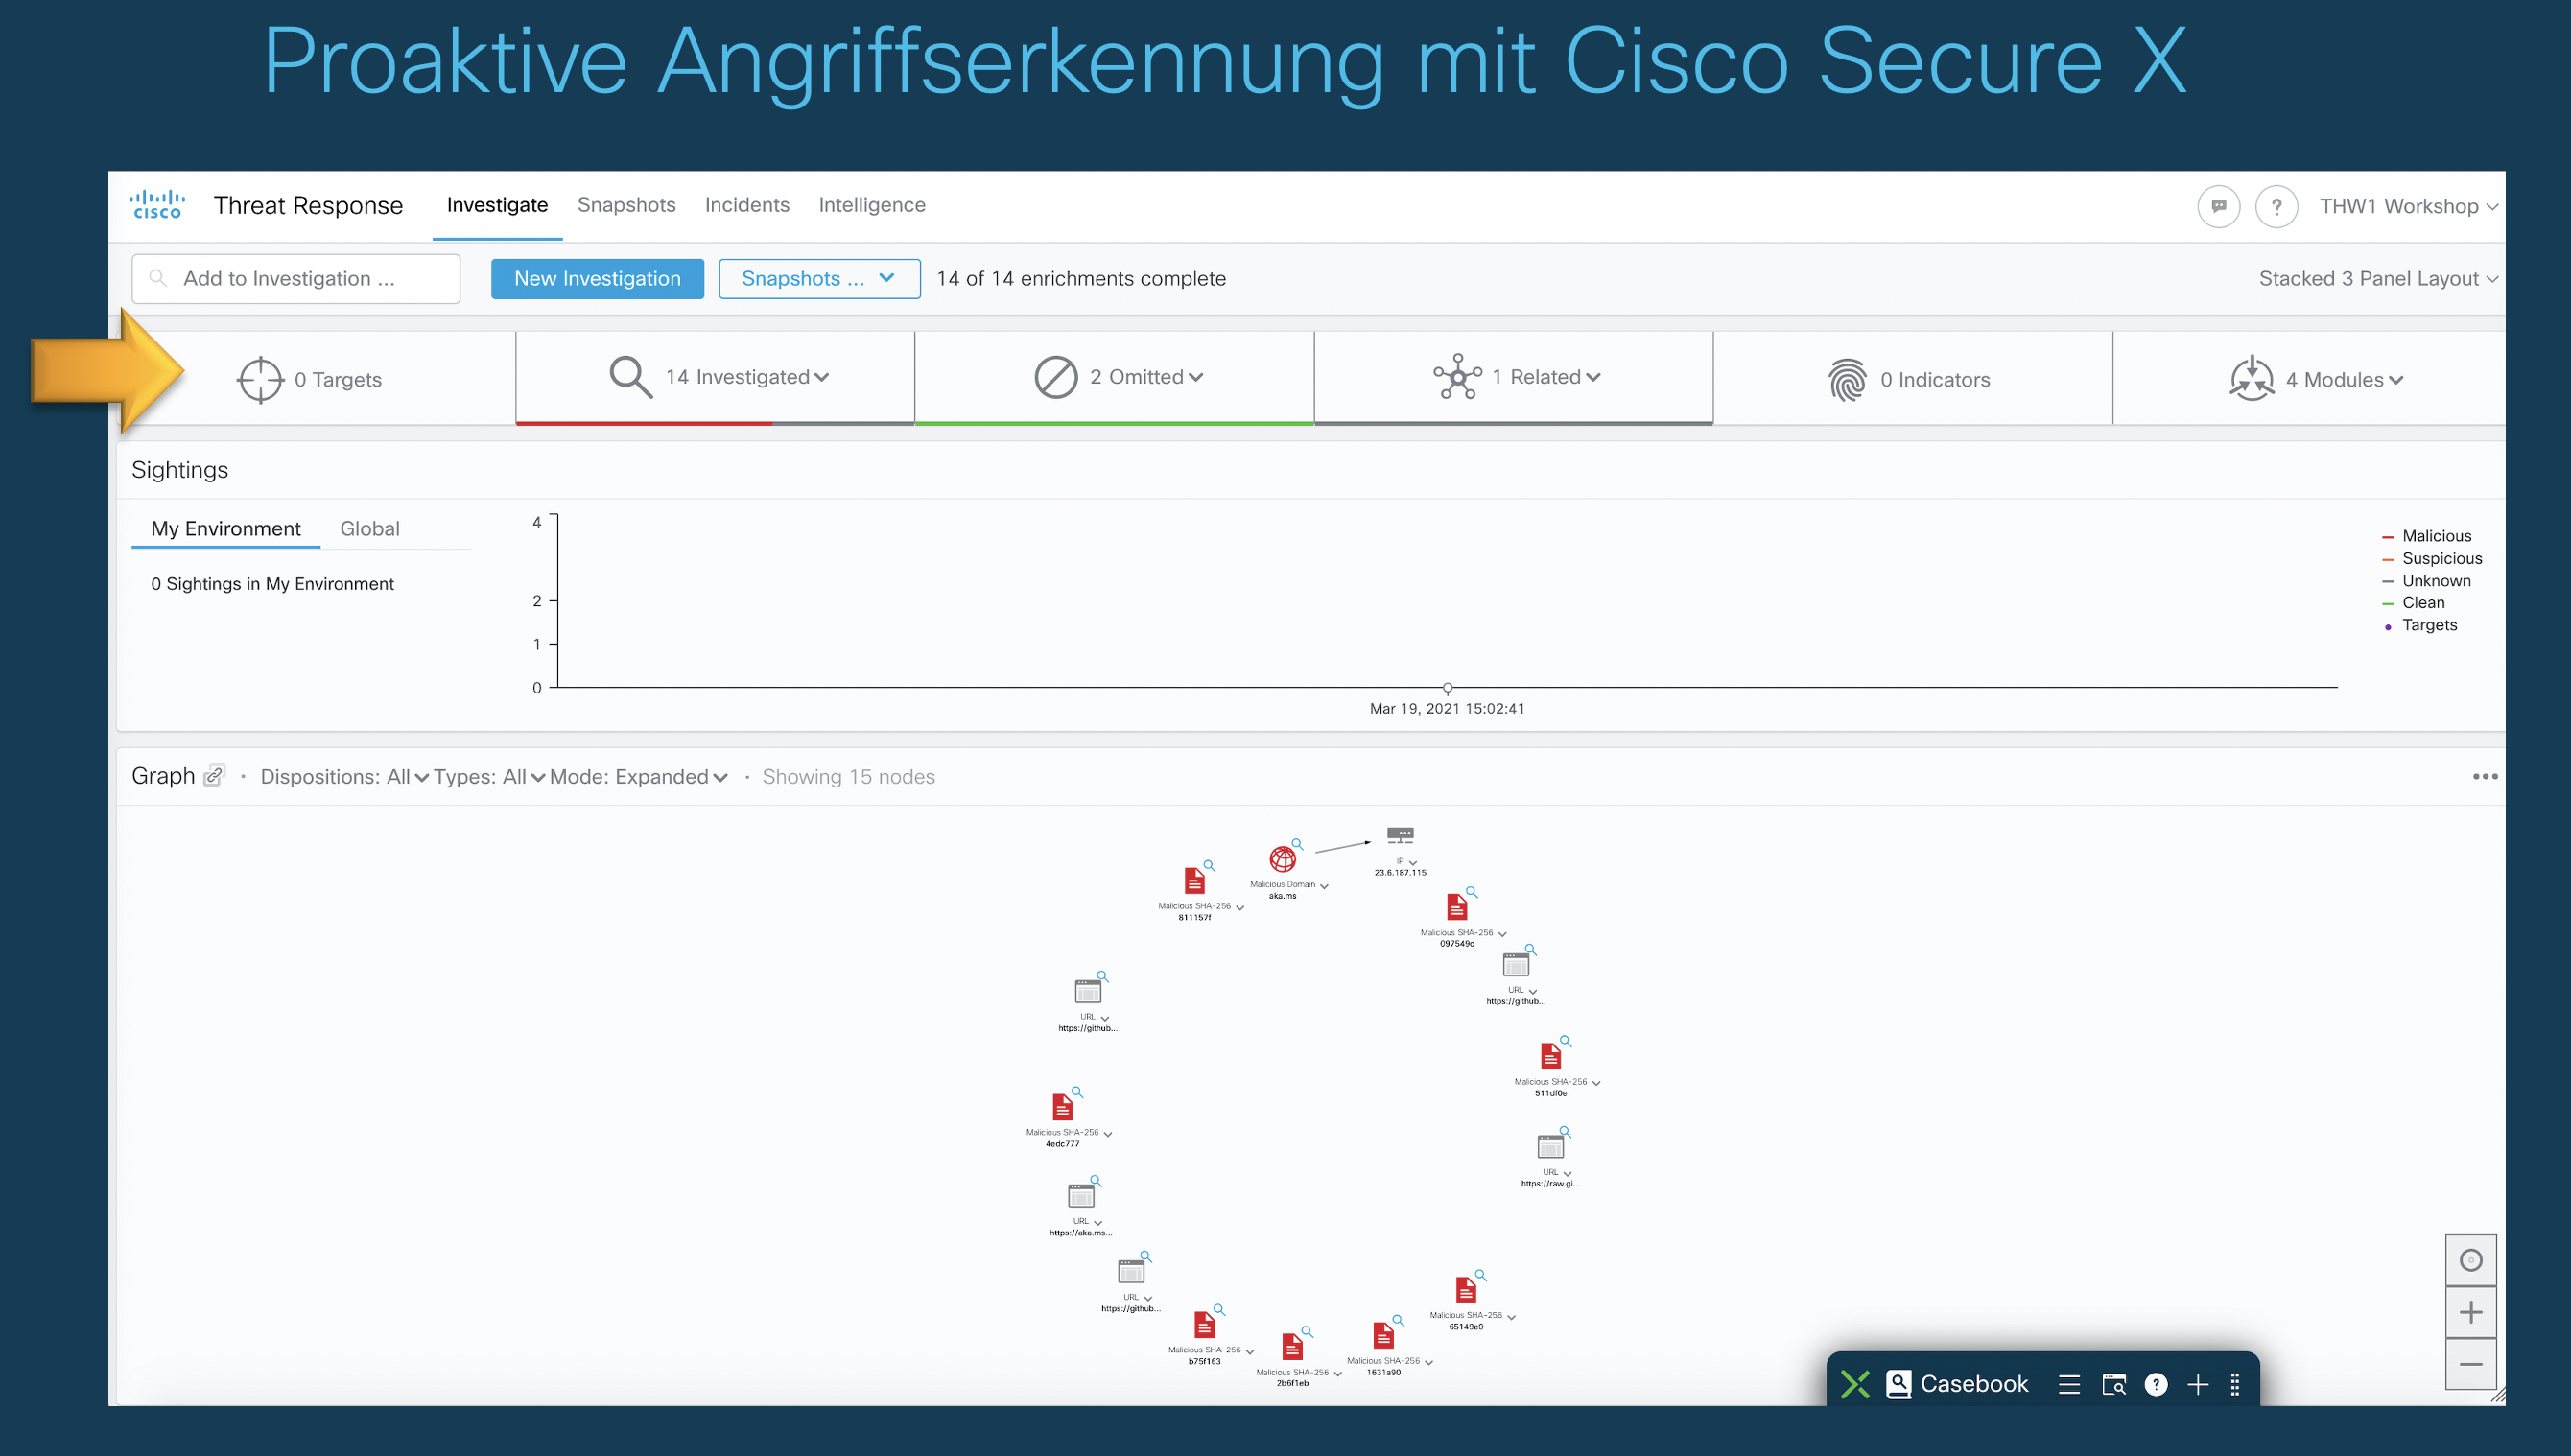The image size is (2571, 1456).
Task: Click the help question mark in header
Action: (2276, 206)
